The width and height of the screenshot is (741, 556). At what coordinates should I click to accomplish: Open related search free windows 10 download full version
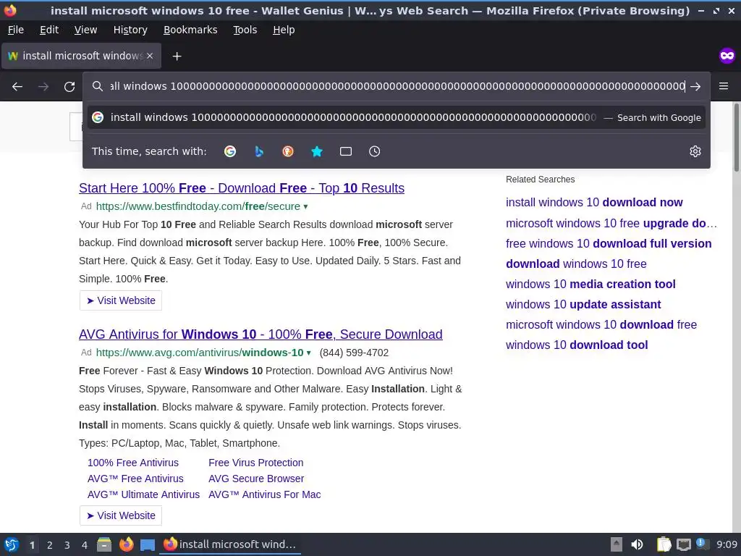(x=609, y=243)
